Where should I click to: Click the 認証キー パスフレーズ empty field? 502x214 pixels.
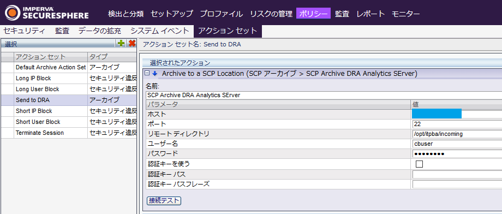[x=457, y=184]
